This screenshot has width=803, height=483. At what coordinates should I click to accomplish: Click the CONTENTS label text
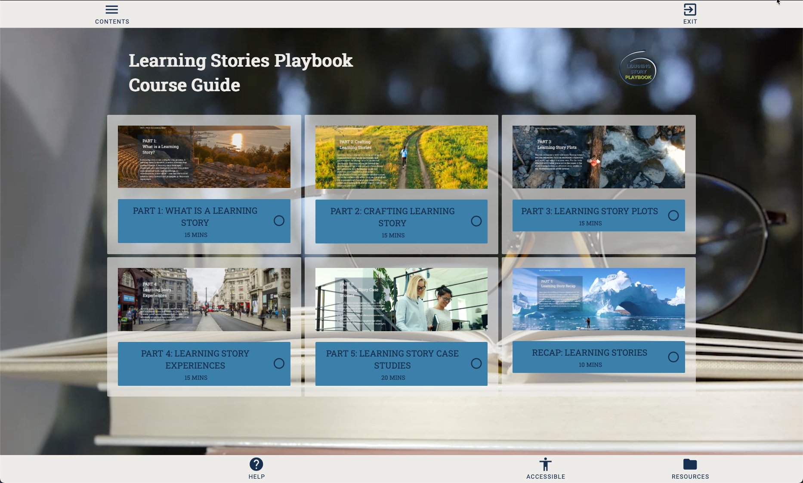[112, 22]
